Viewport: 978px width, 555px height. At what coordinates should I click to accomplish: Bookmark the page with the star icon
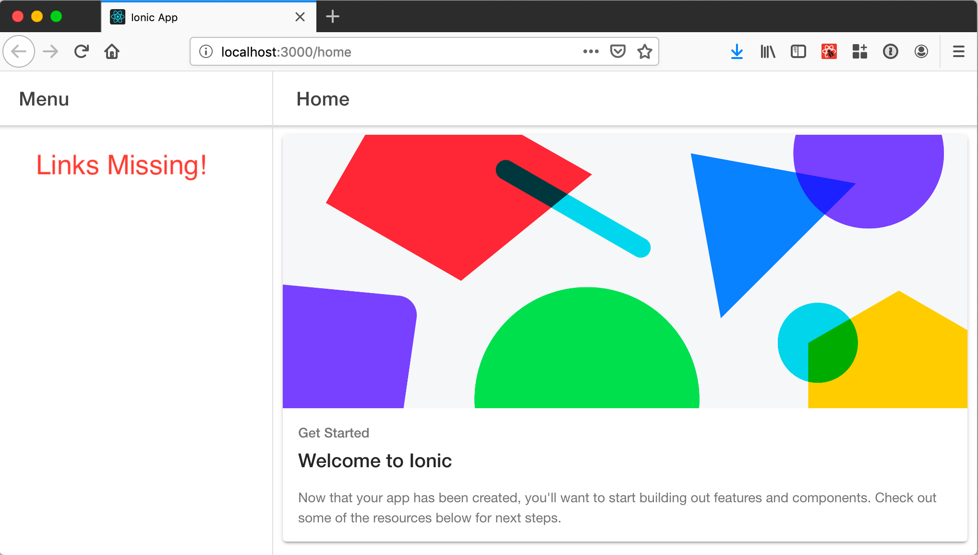pyautogui.click(x=645, y=51)
